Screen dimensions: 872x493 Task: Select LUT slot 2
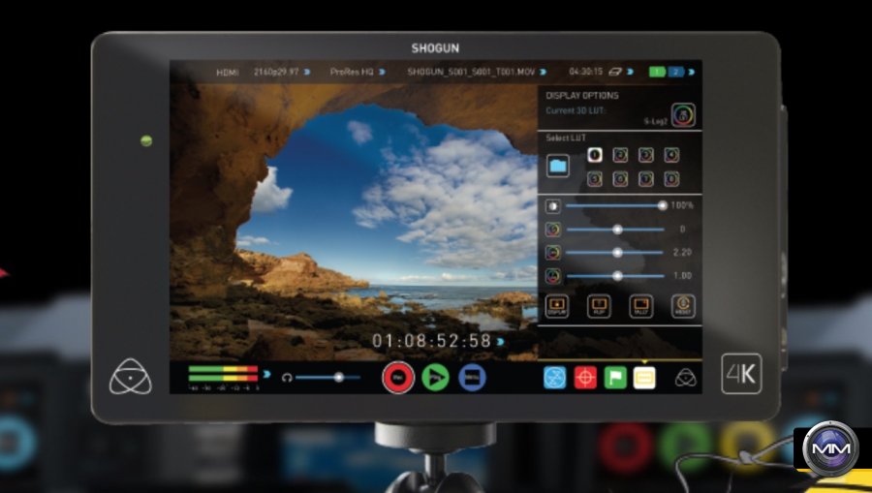[x=620, y=155]
